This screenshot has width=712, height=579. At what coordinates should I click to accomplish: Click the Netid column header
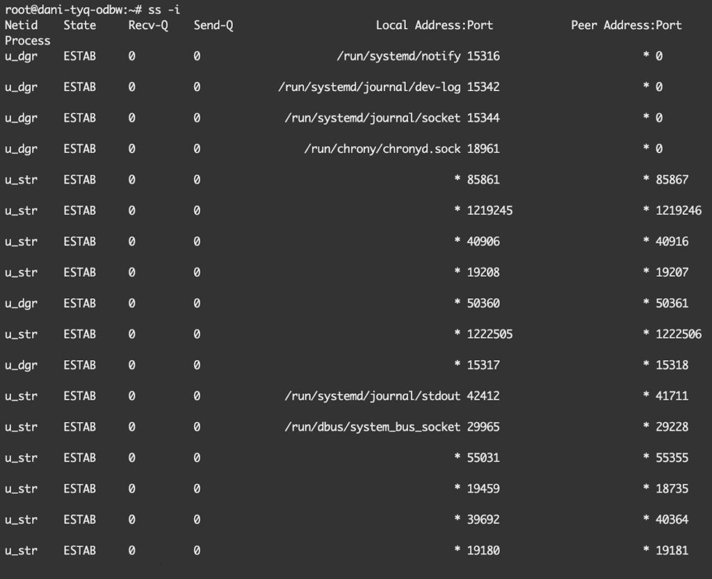[22, 25]
